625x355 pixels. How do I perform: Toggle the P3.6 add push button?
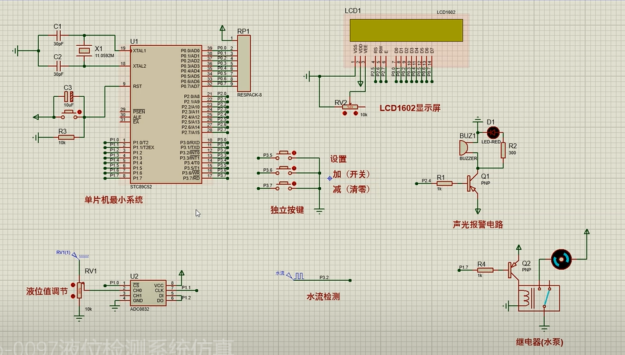(284, 170)
